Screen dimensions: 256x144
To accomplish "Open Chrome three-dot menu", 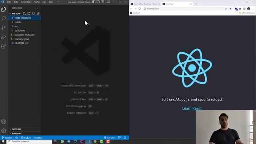I will pyautogui.click(x=253, y=9).
